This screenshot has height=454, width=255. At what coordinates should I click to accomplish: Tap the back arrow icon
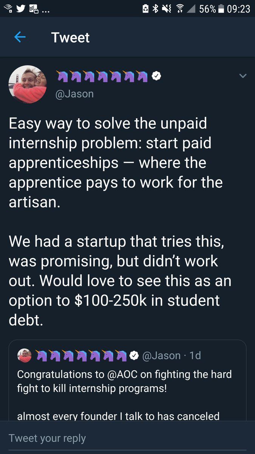[x=20, y=37]
